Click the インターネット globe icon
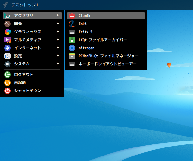The height and width of the screenshot is (161, 193). pos(7,48)
